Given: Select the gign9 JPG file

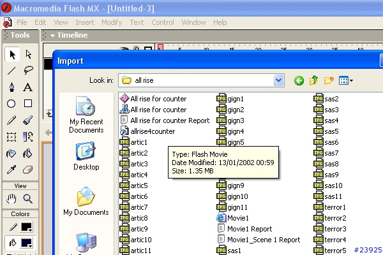Looking at the screenshot, I should [x=230, y=186].
